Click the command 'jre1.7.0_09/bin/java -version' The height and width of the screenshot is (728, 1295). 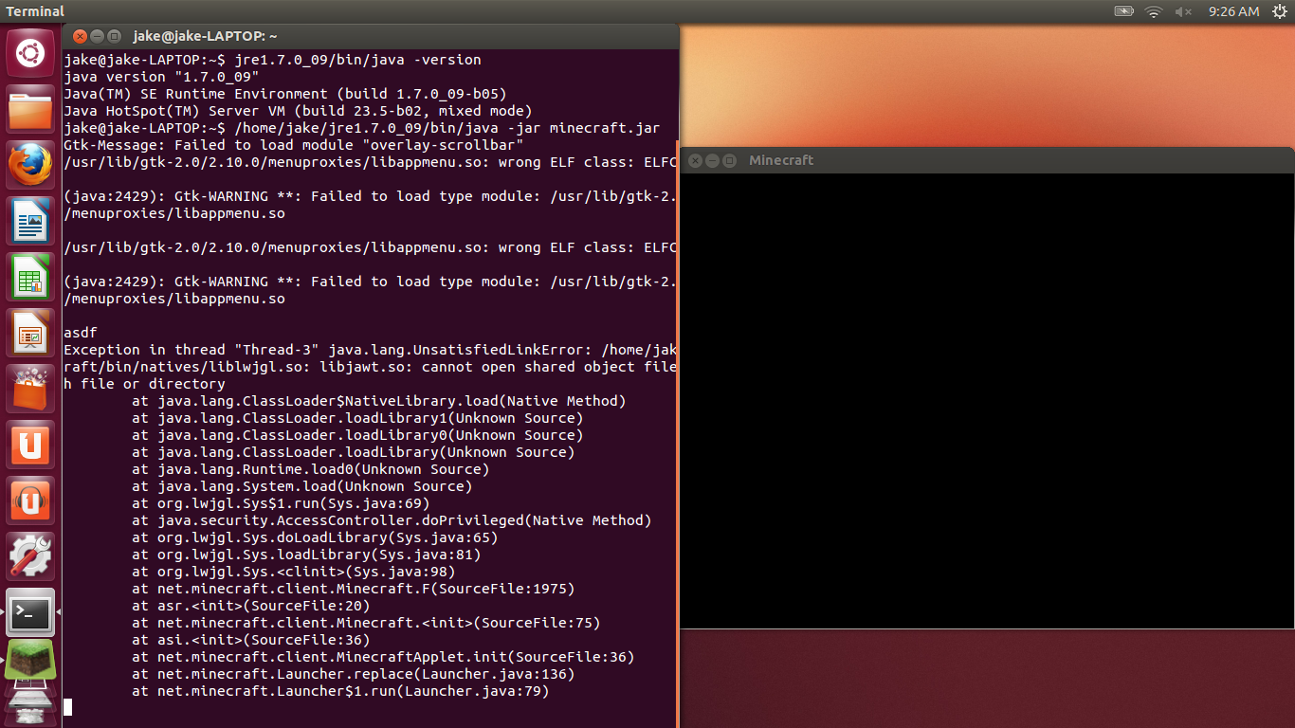click(x=357, y=60)
